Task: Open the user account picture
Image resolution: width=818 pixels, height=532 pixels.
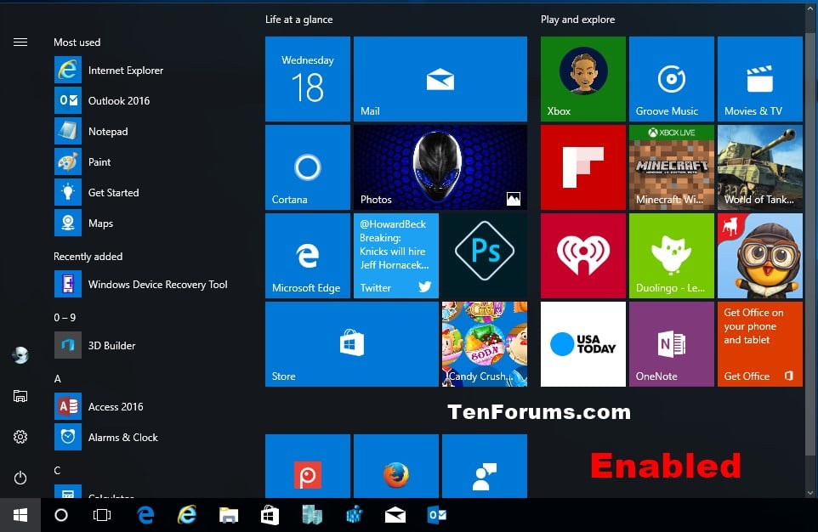Action: point(20,355)
